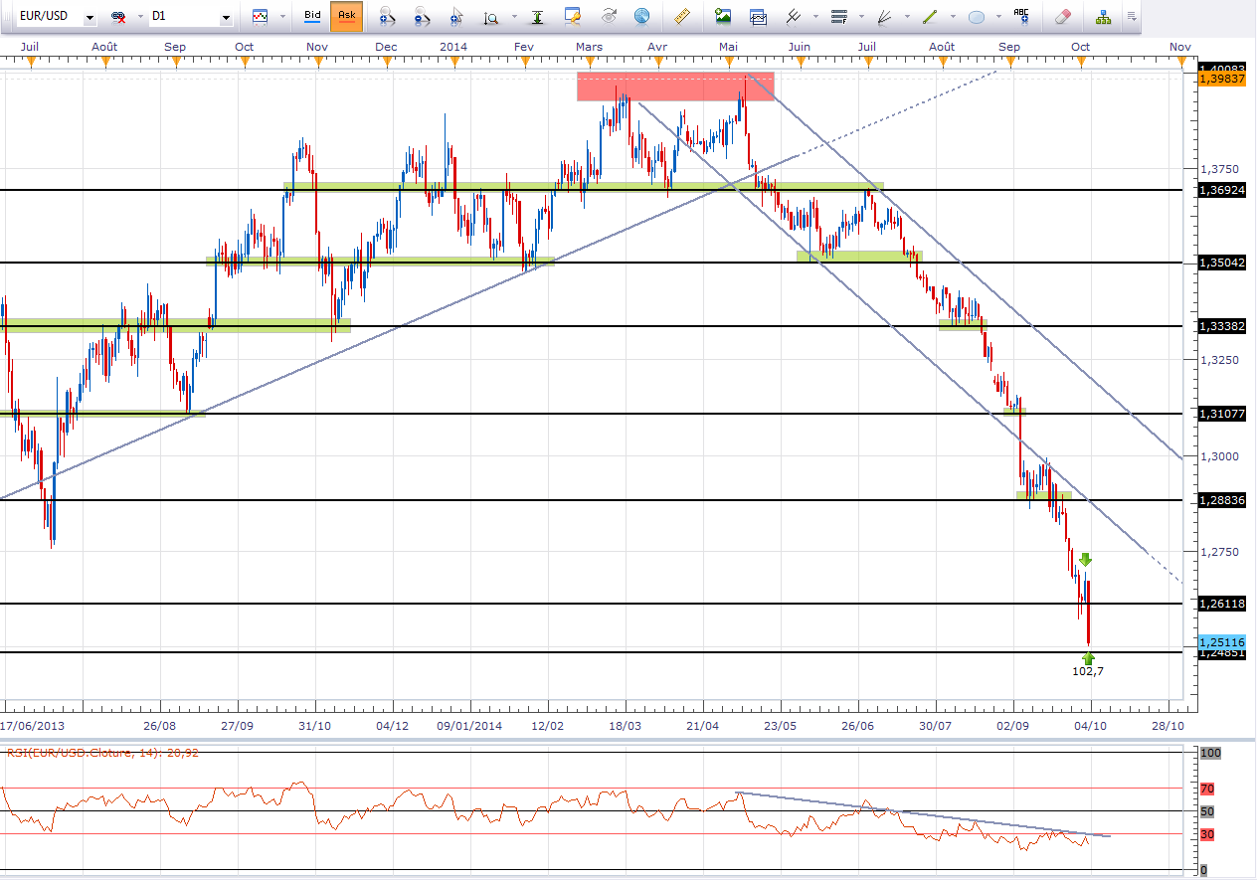The image size is (1257, 880).
Task: Toggle the Ask price line
Action: point(347,16)
